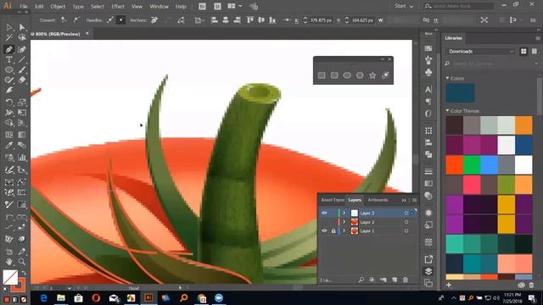Screen dimensions: 543x305
Task: Open the Effect menu
Action: [x=118, y=6]
